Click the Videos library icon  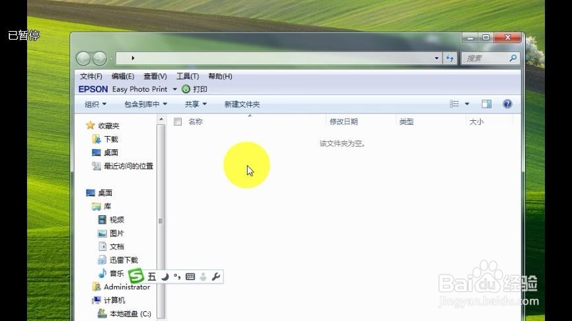pyautogui.click(x=102, y=219)
